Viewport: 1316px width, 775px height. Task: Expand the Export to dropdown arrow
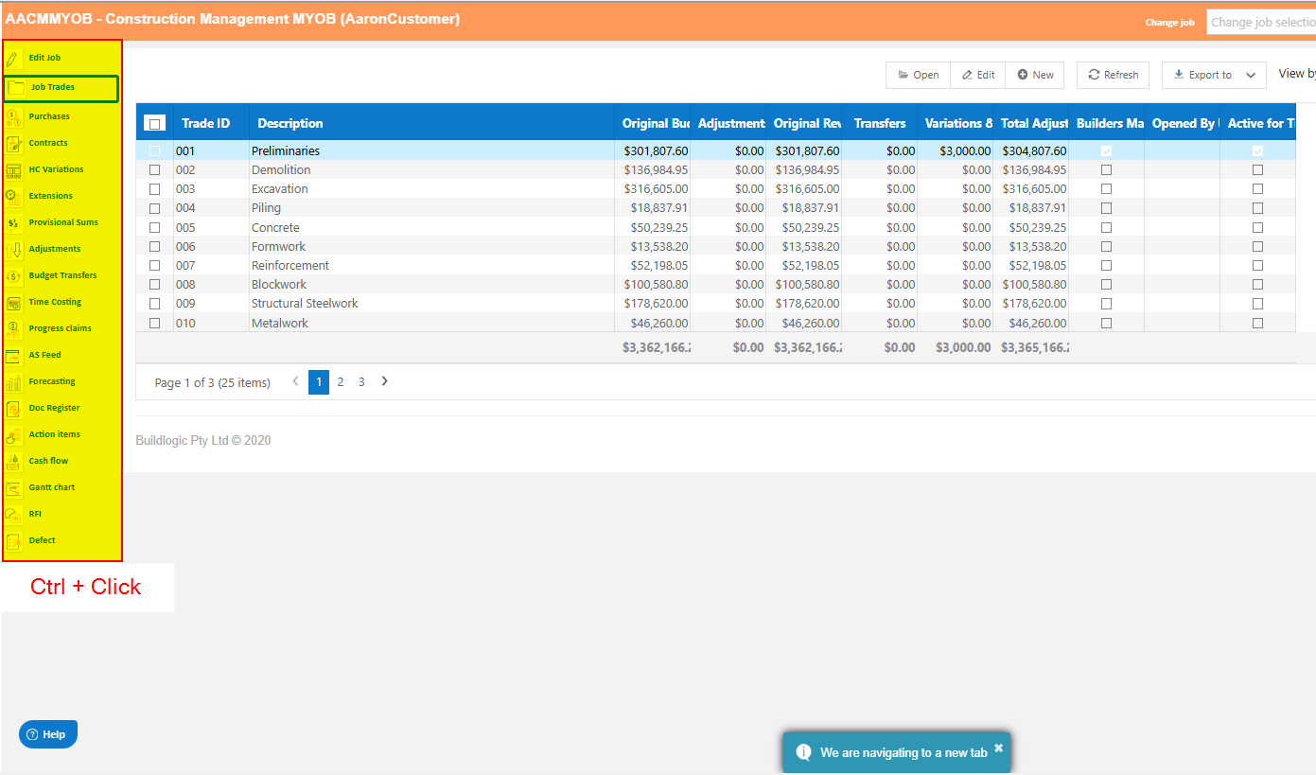(x=1251, y=76)
